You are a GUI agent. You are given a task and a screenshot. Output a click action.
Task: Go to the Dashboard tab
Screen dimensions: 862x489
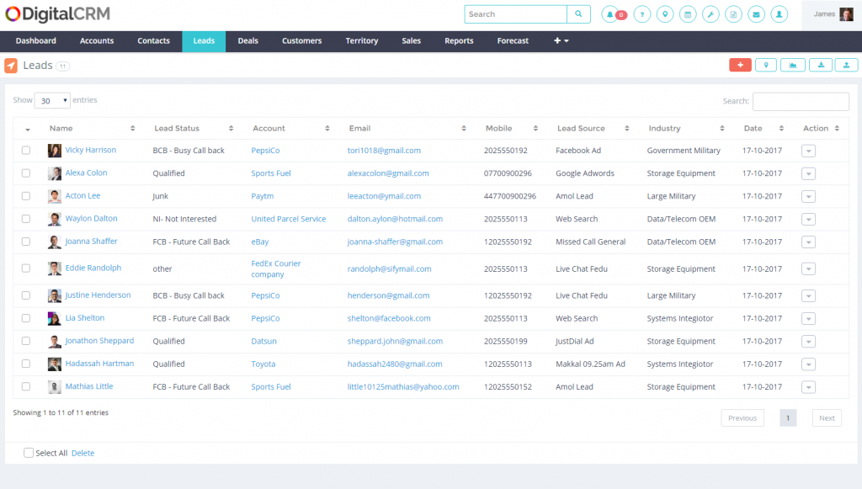[x=35, y=40]
